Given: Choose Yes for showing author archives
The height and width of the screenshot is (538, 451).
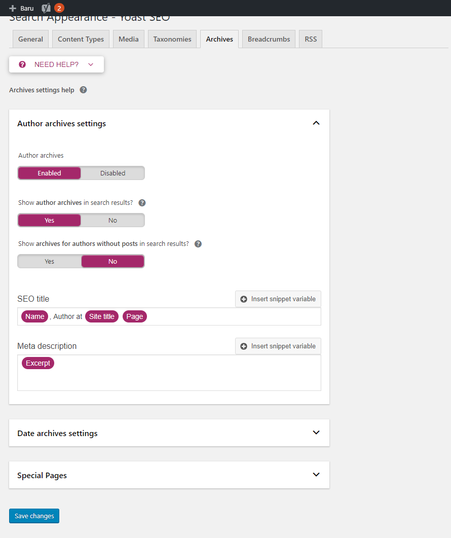Looking at the screenshot, I should click(49, 220).
